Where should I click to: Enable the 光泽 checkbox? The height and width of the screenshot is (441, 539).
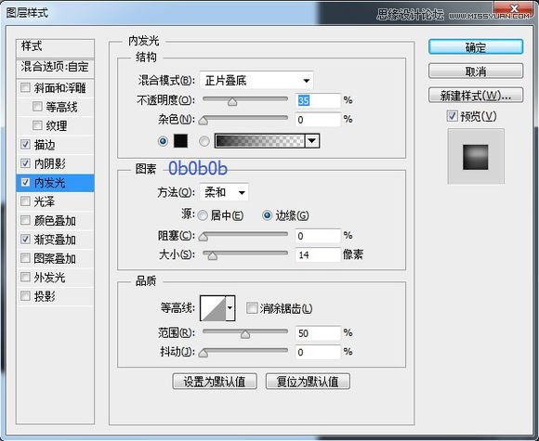[x=25, y=201]
